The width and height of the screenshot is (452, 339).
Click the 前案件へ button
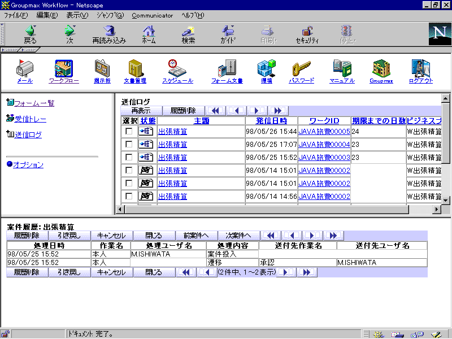coord(196,236)
